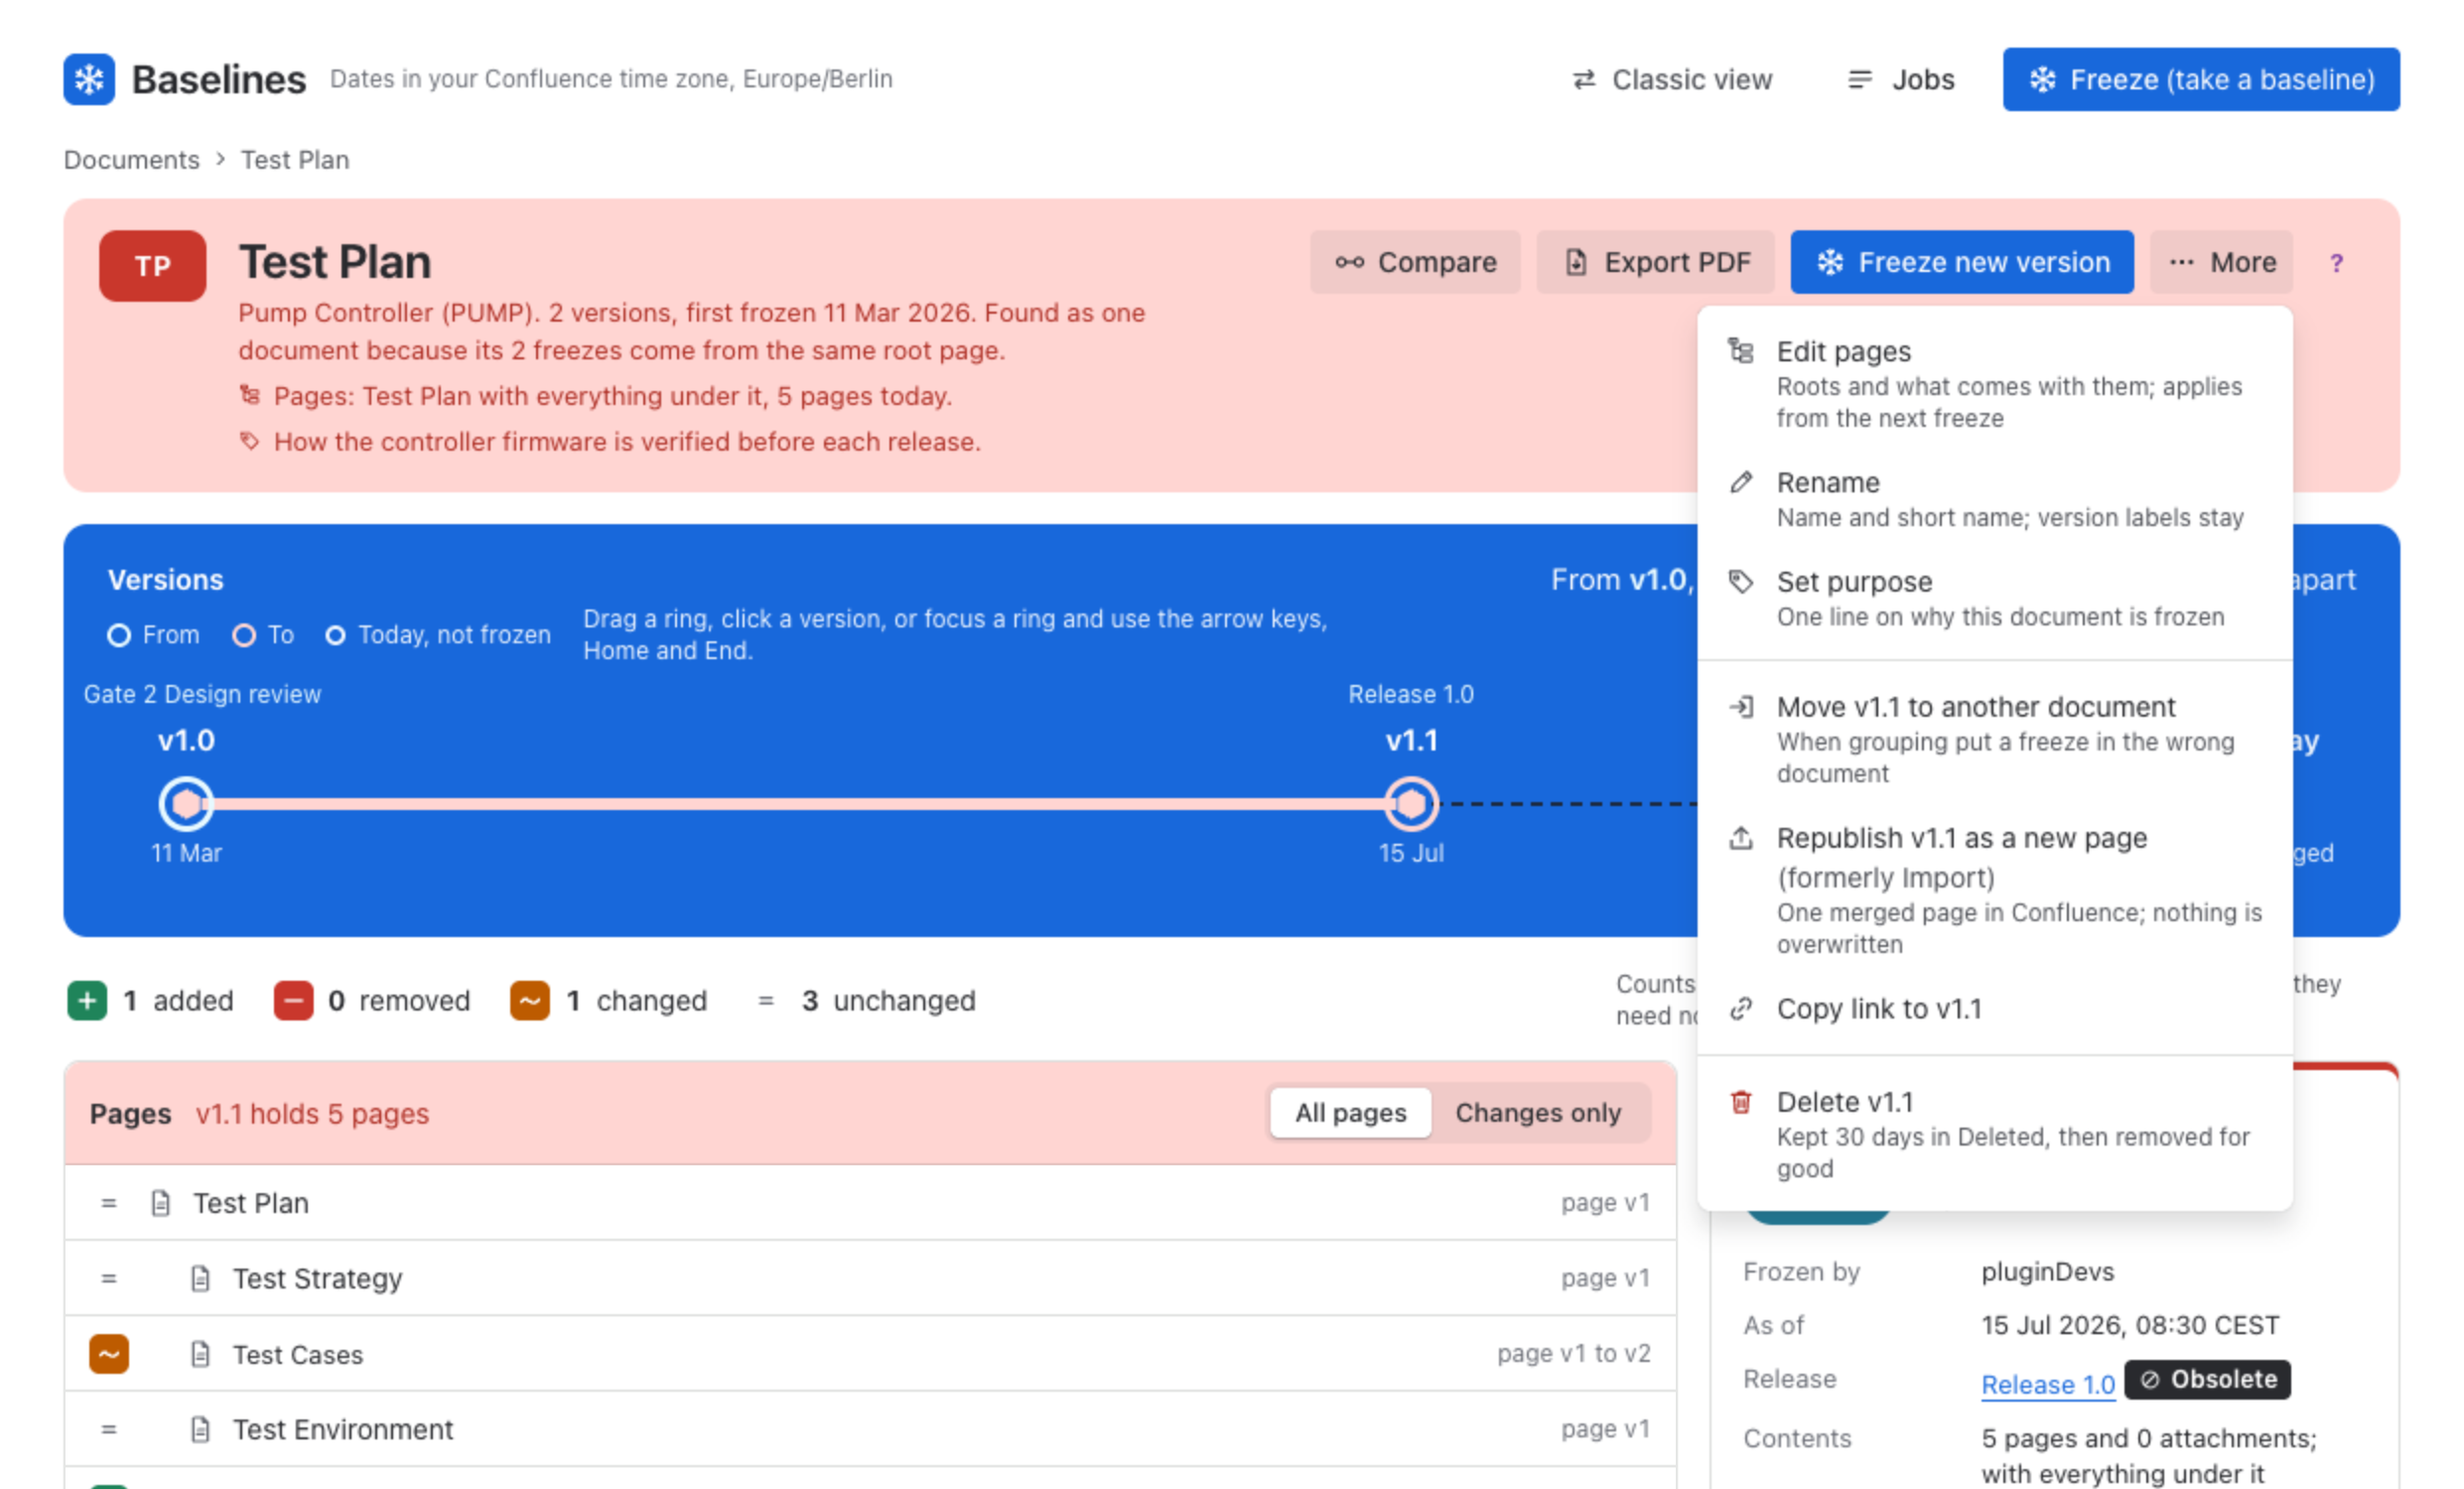Viewport: 2464px width, 1489px height.
Task: Select Move v1.1 to another document
Action: click(x=1994, y=739)
